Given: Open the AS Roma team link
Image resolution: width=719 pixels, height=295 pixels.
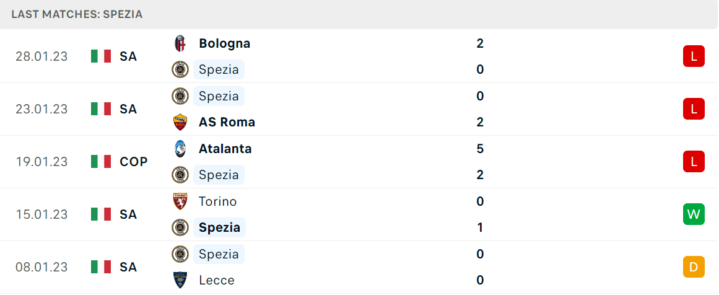Looking at the screenshot, I should tap(227, 123).
